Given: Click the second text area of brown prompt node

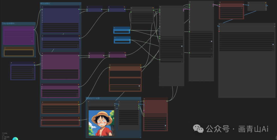Looking at the screenshot, I should [125, 81].
